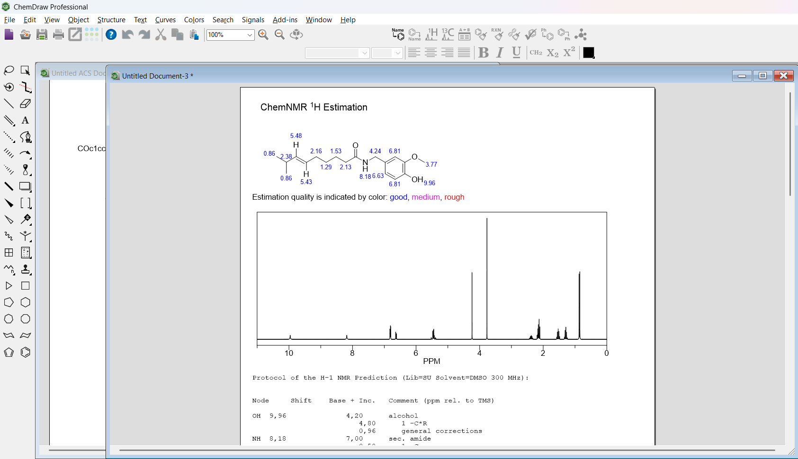Toggle Bold text formatting
This screenshot has height=459, width=798.
click(484, 53)
